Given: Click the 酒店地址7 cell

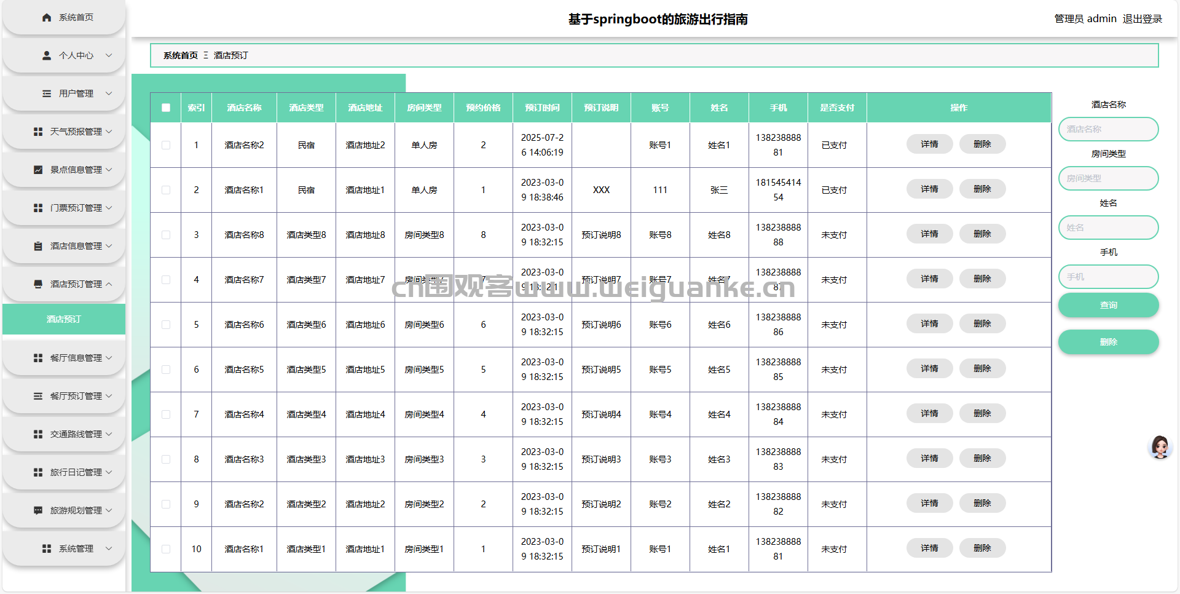Looking at the screenshot, I should point(365,280).
